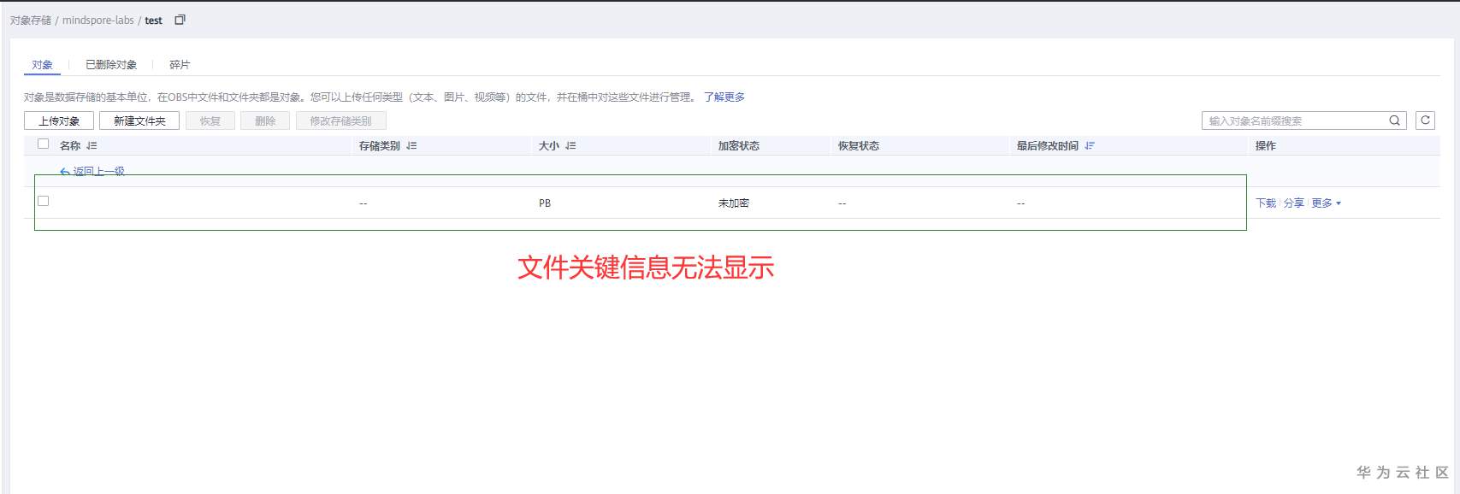Image resolution: width=1460 pixels, height=494 pixels.
Task: Sort by last modified time icon
Action: [x=1090, y=146]
